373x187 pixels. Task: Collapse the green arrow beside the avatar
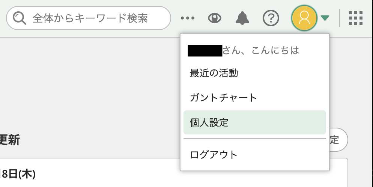click(325, 18)
